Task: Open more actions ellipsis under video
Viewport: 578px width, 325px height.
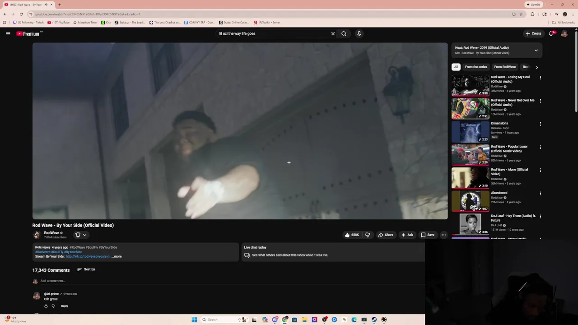Action: (x=443, y=235)
